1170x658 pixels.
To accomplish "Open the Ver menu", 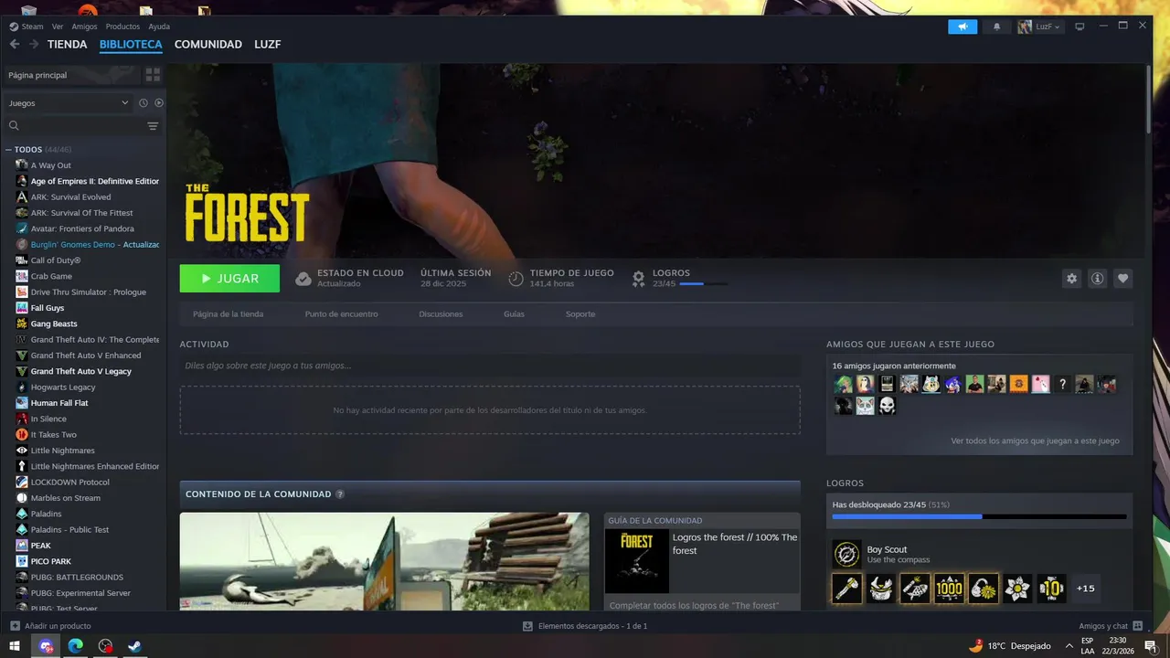I will [58, 27].
